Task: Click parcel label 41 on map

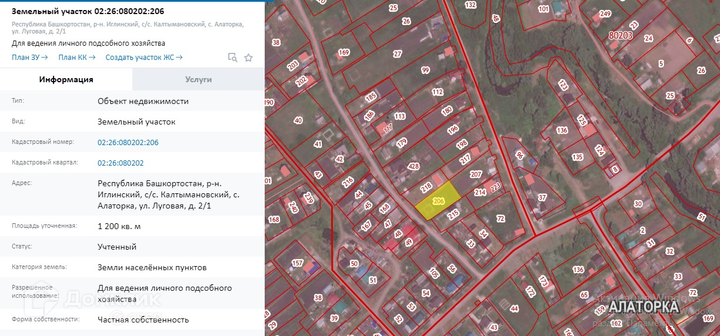Action: pos(318,144)
